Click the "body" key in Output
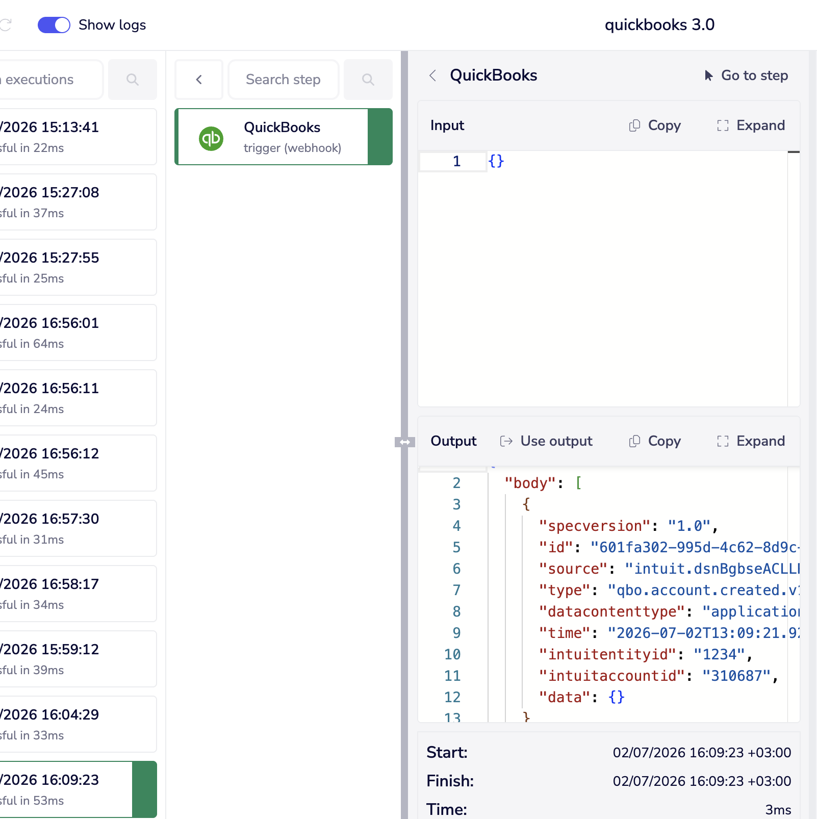Image resolution: width=817 pixels, height=819 pixels. (x=530, y=483)
